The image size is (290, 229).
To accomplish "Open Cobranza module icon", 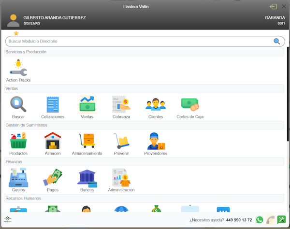I will [121, 105].
